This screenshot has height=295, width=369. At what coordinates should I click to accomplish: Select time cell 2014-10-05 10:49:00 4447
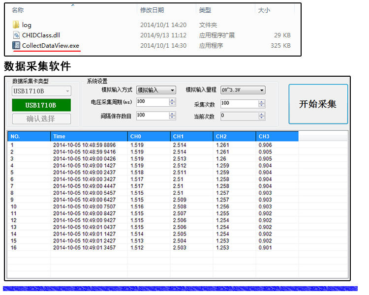(85, 186)
